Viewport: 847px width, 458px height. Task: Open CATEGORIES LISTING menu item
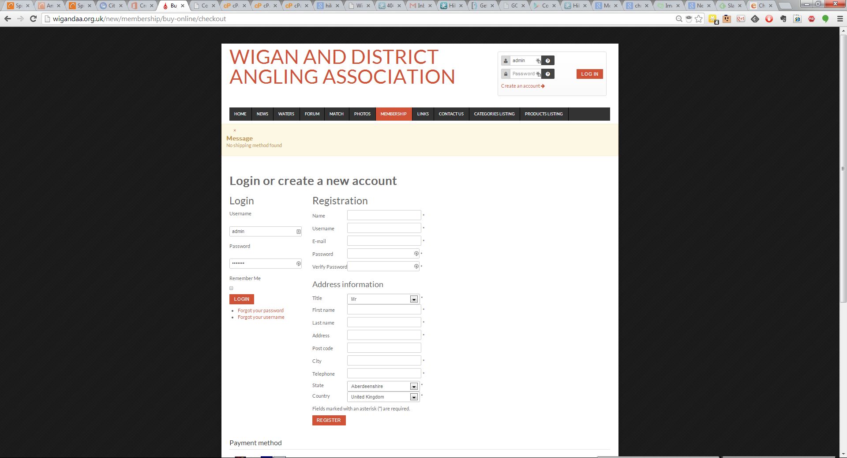click(x=495, y=114)
